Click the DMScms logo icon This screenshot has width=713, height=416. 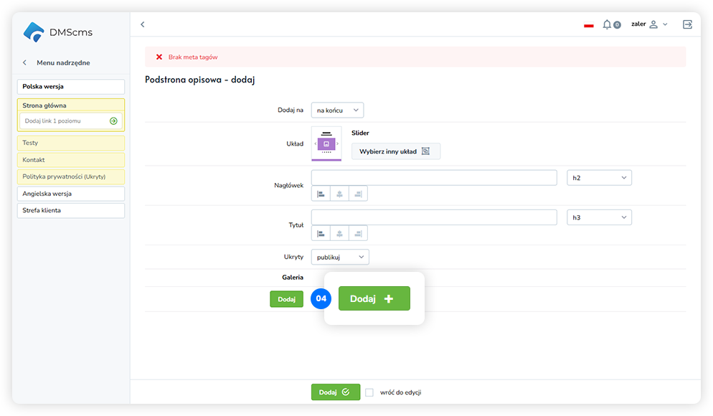point(34,32)
